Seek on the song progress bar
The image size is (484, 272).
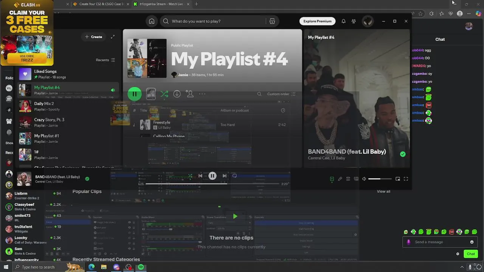coord(212,184)
